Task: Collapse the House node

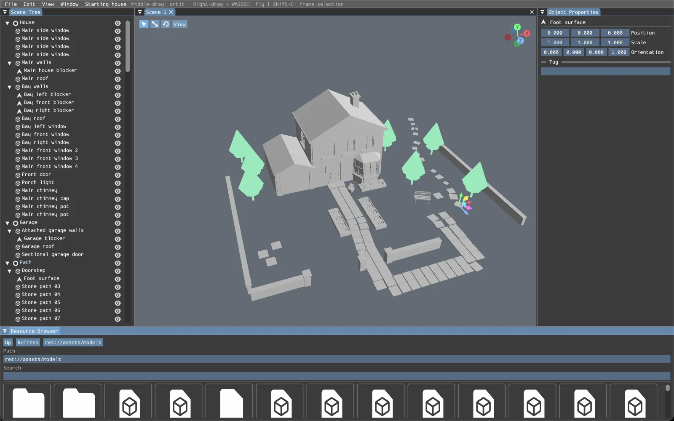Action: [x=8, y=23]
